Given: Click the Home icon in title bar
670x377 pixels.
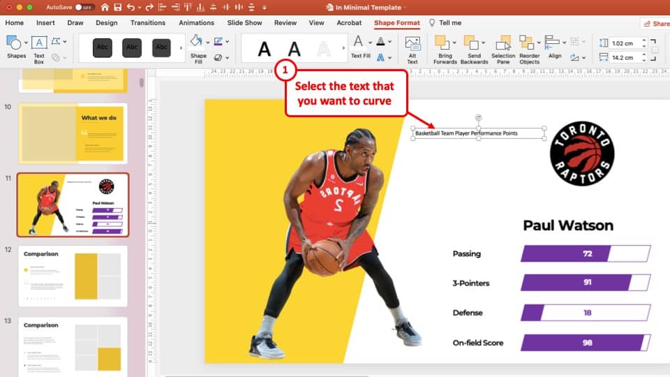Looking at the screenshot, I should point(105,7).
